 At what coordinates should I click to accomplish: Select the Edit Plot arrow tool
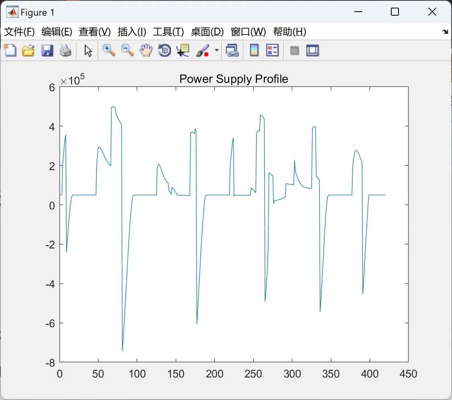(x=88, y=50)
